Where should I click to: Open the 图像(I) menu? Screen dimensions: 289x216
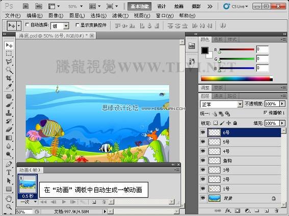click(x=56, y=16)
